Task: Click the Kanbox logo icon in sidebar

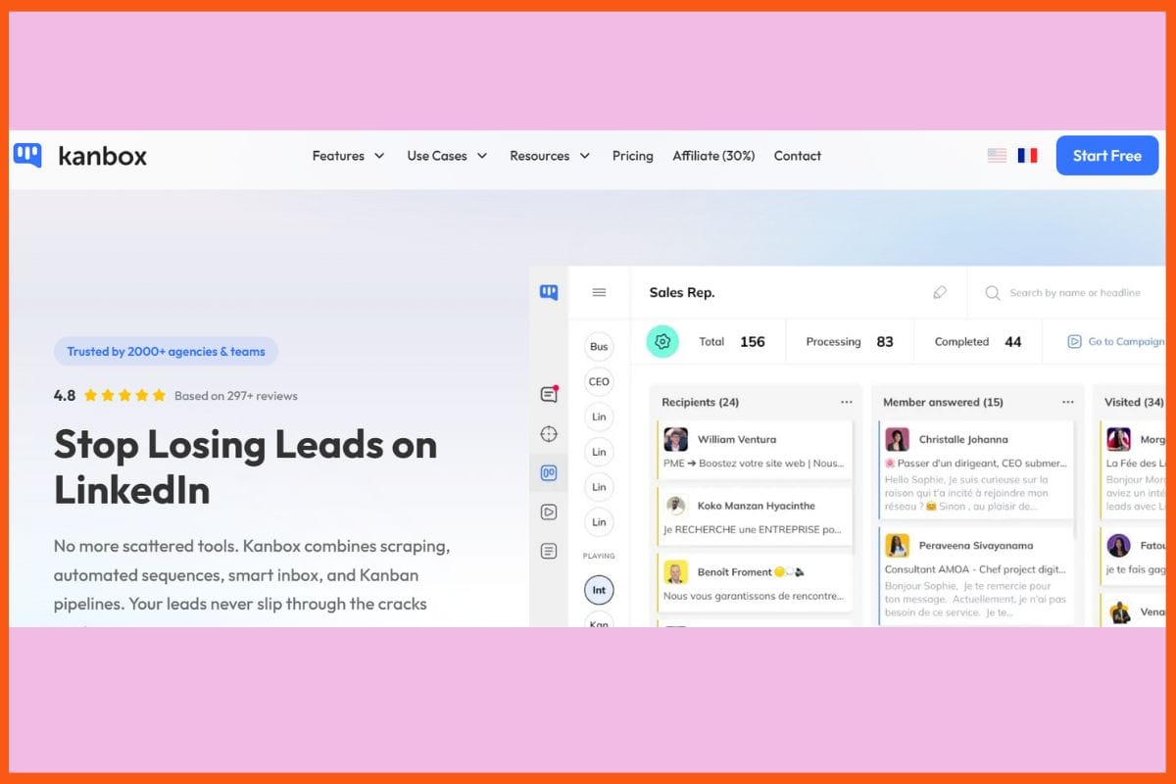Action: pos(549,292)
